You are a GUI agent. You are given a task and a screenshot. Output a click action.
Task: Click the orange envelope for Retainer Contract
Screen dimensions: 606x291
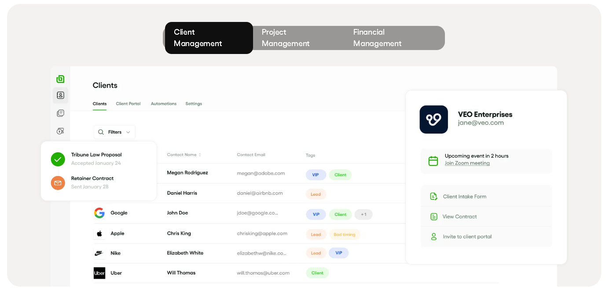pos(58,183)
